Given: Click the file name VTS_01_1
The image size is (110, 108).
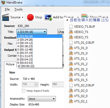Looking at the screenshot, I should click(x=81, y=59).
